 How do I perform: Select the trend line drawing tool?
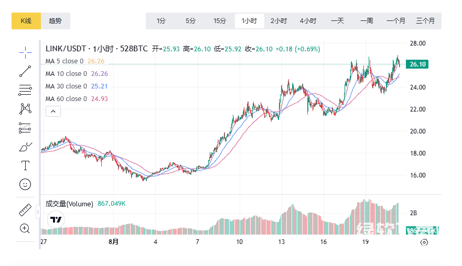[25, 71]
